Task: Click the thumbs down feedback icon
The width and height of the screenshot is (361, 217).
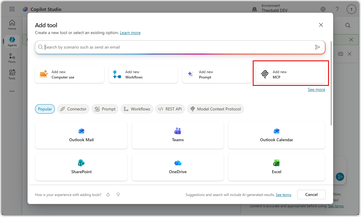Action: (x=118, y=195)
